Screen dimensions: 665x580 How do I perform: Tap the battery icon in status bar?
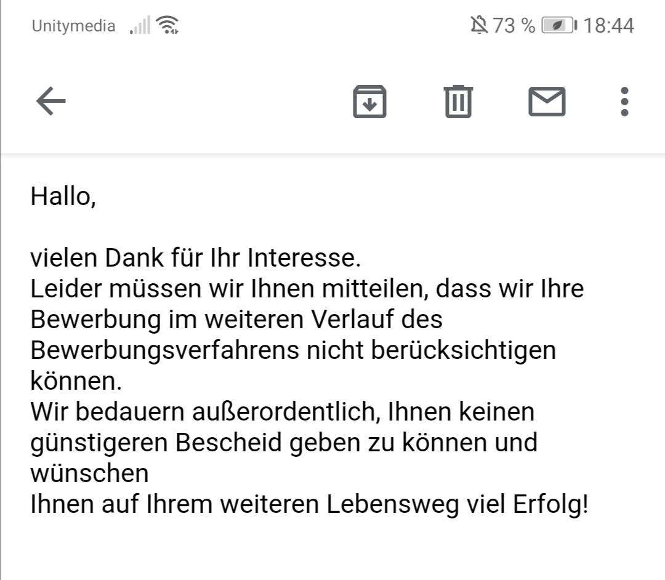tap(558, 25)
